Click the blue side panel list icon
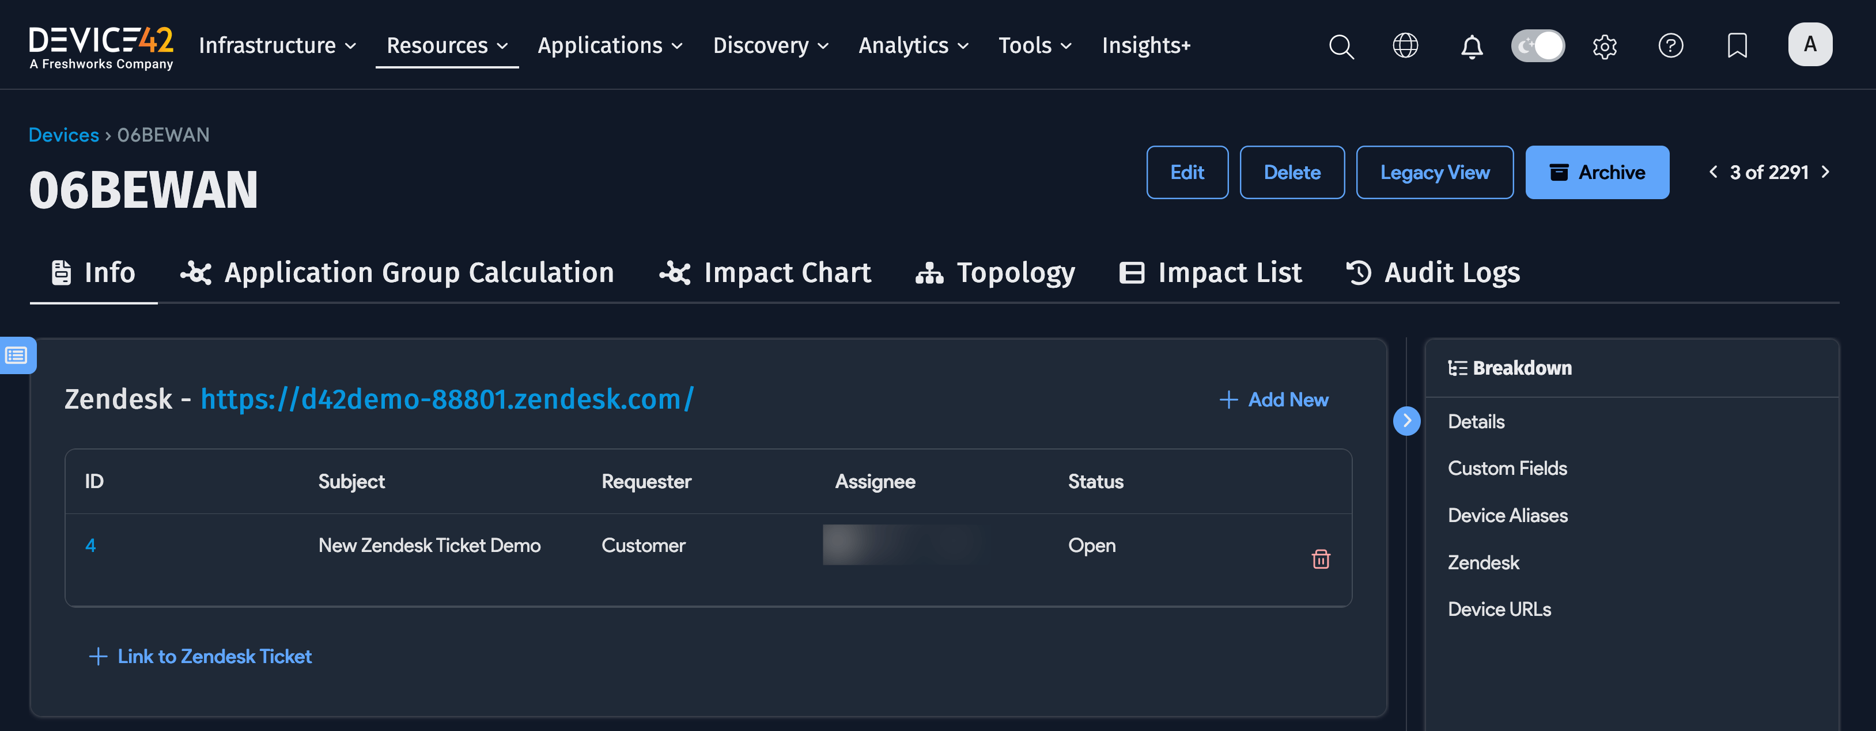 17,355
